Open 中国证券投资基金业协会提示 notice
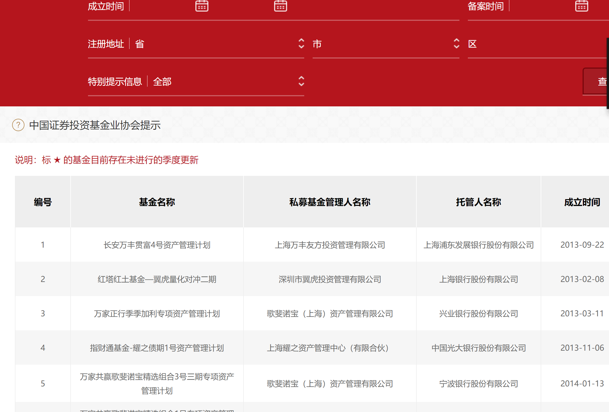The height and width of the screenshot is (412, 609). coord(95,125)
